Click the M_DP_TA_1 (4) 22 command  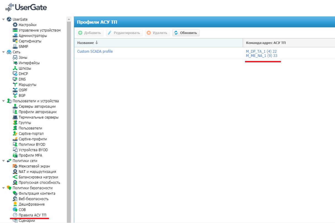(x=261, y=51)
